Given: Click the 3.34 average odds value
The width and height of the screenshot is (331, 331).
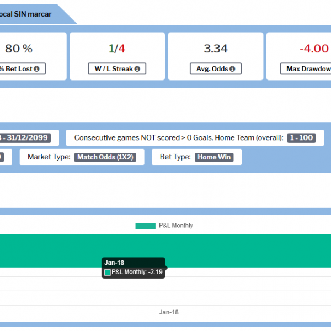Looking at the screenshot, I should coord(216,49).
